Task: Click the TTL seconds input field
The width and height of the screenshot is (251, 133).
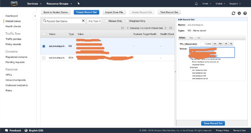Action: (206, 44)
